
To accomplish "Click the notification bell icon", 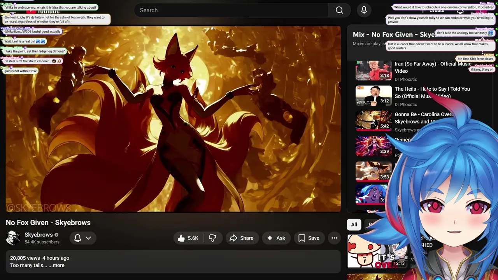I will (x=78, y=238).
